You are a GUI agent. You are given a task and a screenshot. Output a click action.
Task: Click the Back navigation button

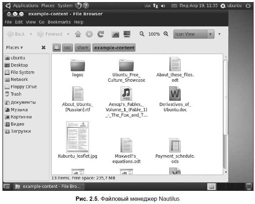(16, 34)
